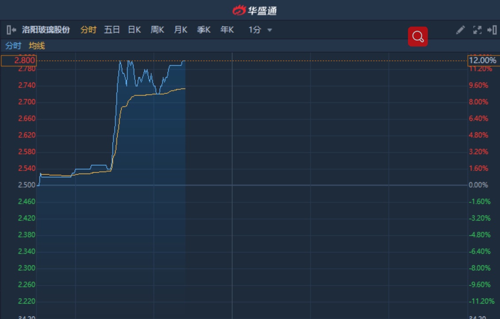Image resolution: width=500 pixels, height=319 pixels.
Task: Collapse the left panel arrow icon
Action: 12,30
